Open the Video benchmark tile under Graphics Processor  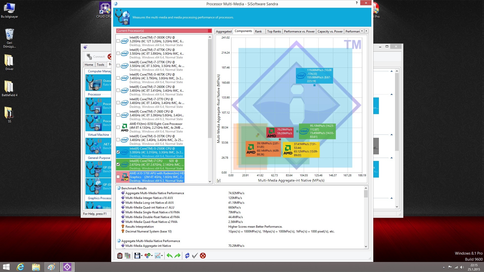98,206
